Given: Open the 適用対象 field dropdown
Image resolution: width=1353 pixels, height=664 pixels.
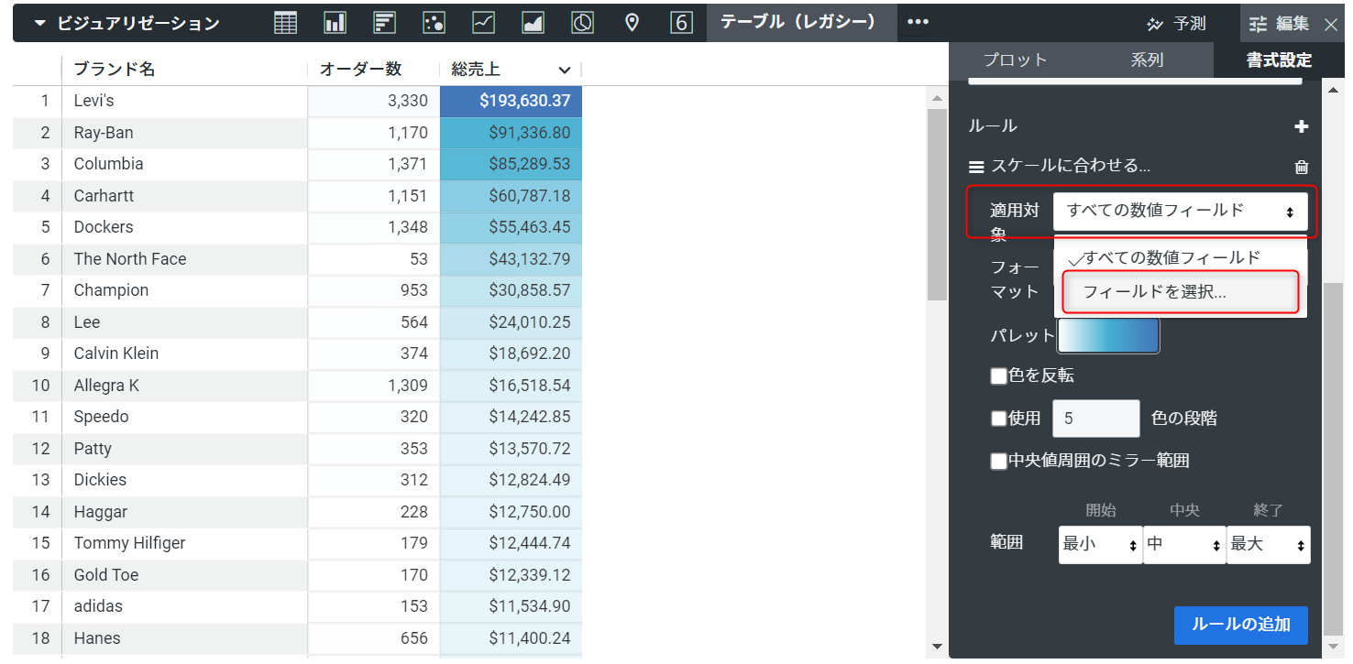Looking at the screenshot, I should tap(1181, 211).
